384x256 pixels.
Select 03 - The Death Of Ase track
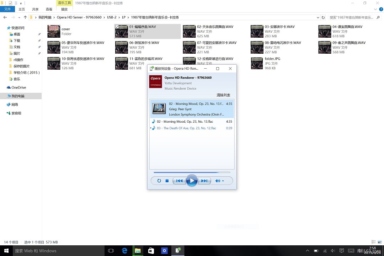pos(186,128)
